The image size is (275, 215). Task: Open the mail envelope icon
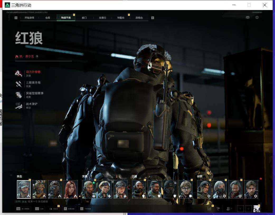tap(248, 17)
